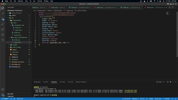Expand the public folder
The height and width of the screenshot is (100, 178).
(13, 16)
